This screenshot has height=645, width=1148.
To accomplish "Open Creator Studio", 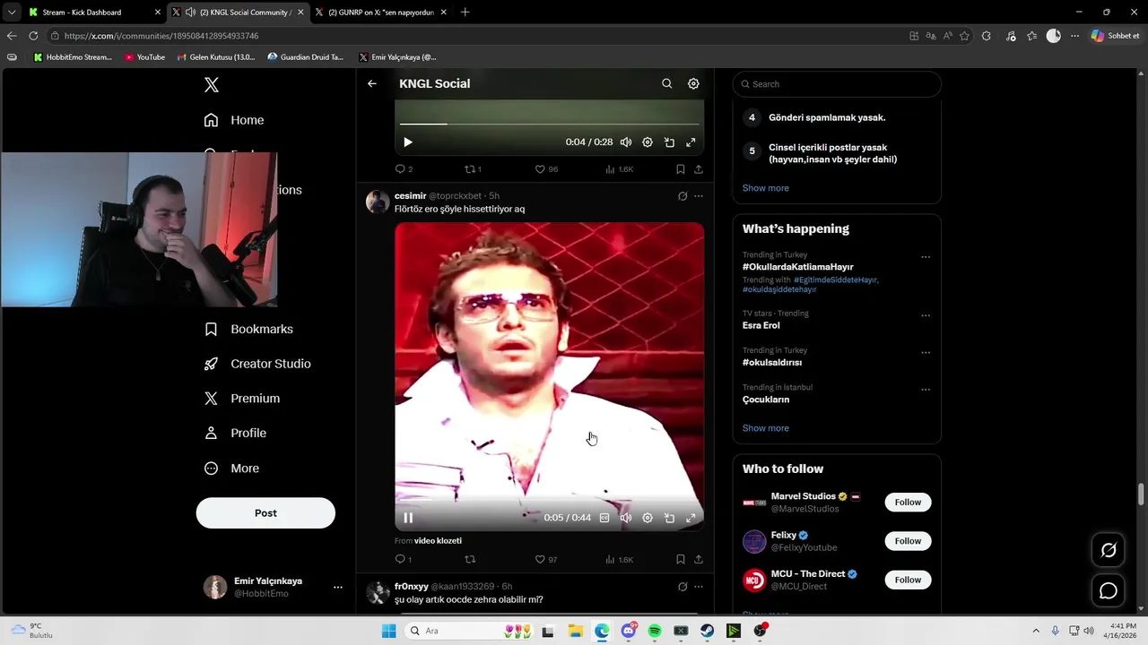I will coord(257,364).
